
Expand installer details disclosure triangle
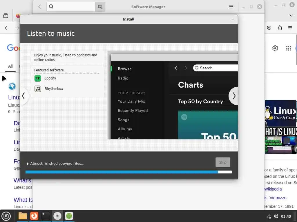pos(28,164)
